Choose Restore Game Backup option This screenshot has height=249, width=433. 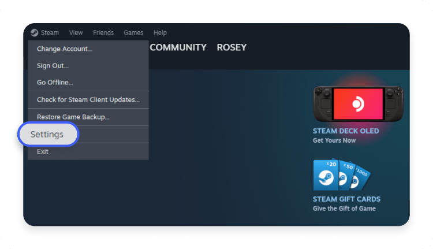point(88,117)
